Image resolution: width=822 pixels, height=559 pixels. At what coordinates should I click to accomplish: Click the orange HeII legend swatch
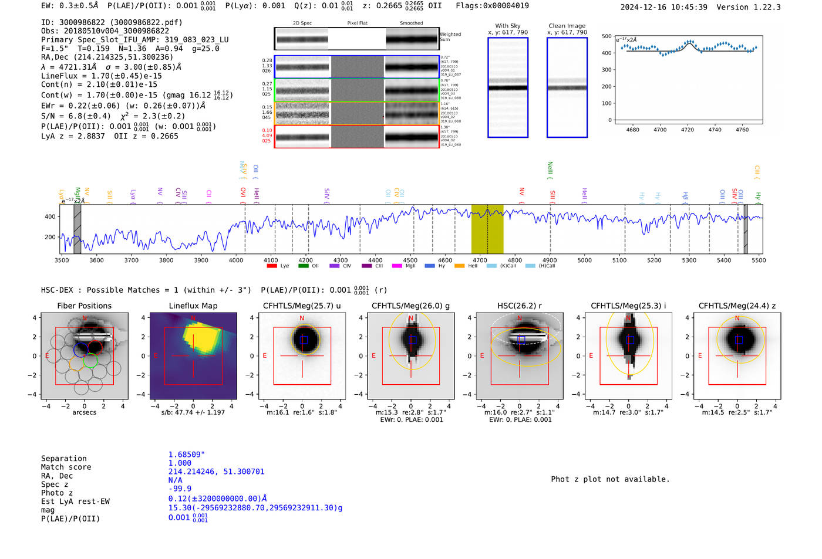click(x=460, y=266)
